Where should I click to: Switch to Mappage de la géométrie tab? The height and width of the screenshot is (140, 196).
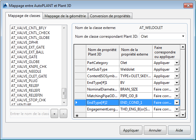coord(65,16)
